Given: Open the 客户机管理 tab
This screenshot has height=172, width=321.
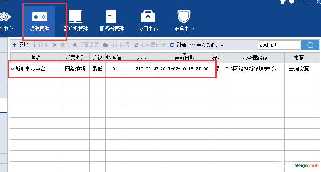Looking at the screenshot, I should pyautogui.click(x=76, y=21).
